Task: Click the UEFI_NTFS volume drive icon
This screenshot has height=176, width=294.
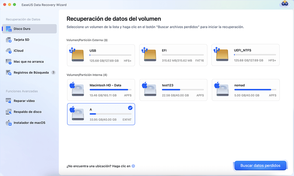Action: [222, 55]
